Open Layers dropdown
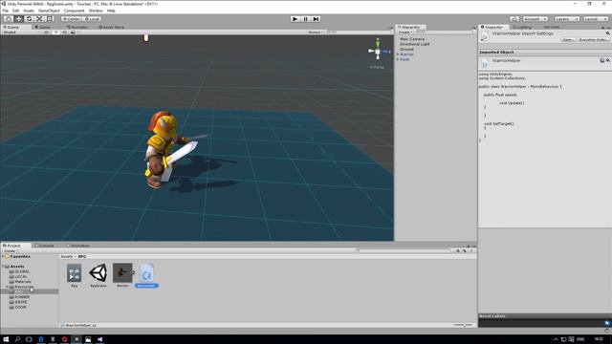This screenshot has width=612, height=344. pos(566,19)
